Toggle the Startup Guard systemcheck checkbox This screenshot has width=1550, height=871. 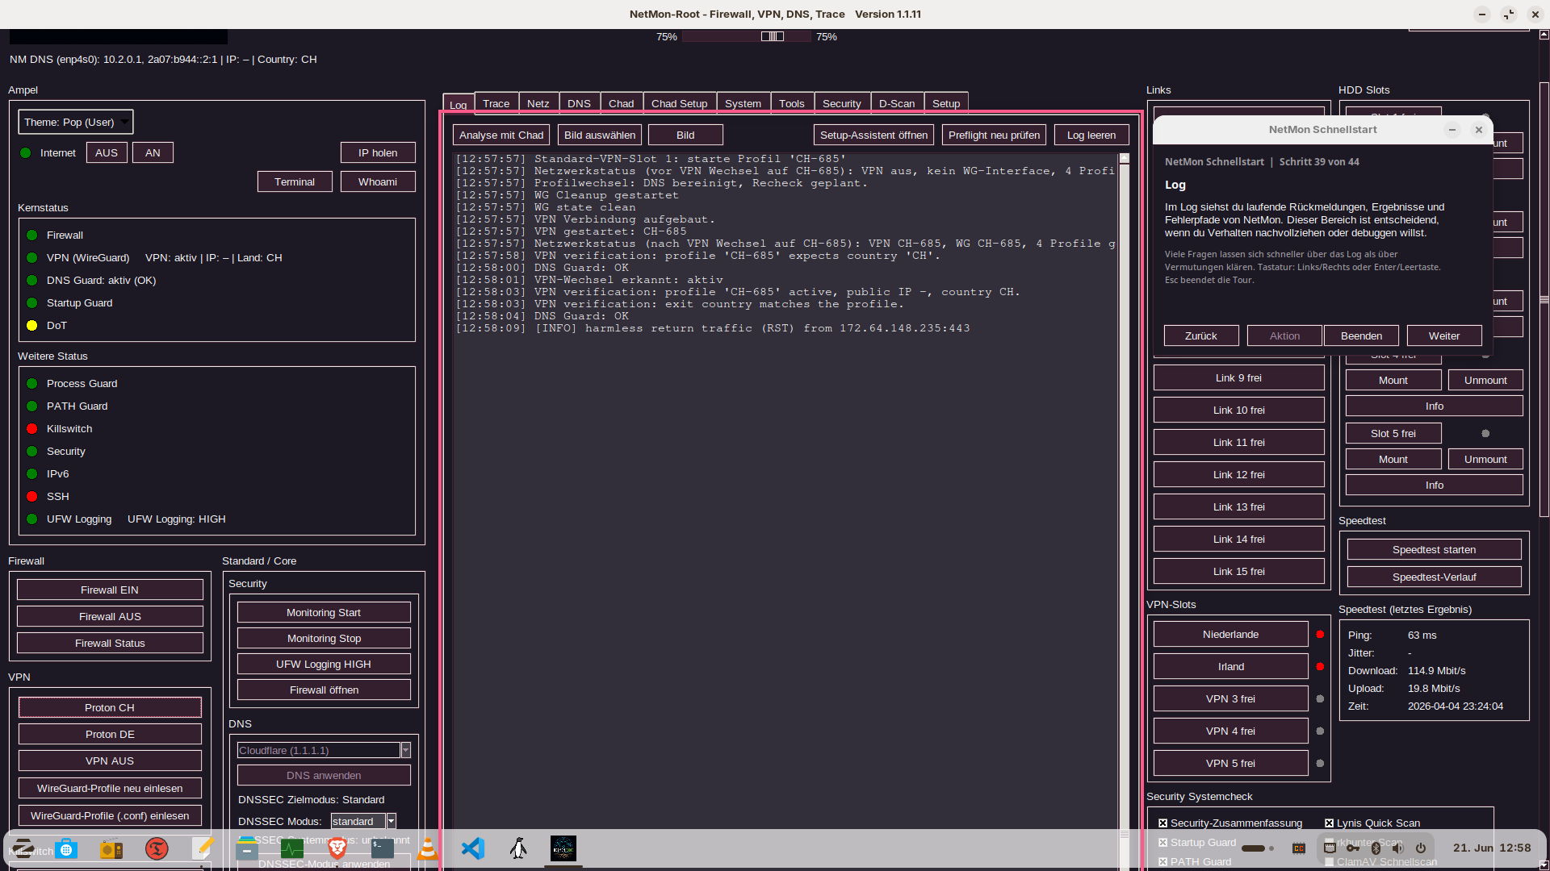[x=1163, y=843]
